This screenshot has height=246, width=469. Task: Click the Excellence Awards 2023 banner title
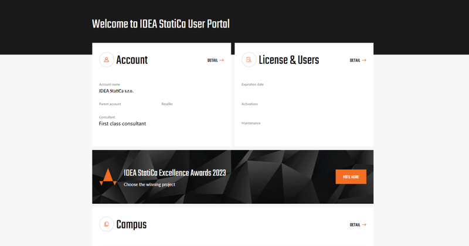[175, 173]
